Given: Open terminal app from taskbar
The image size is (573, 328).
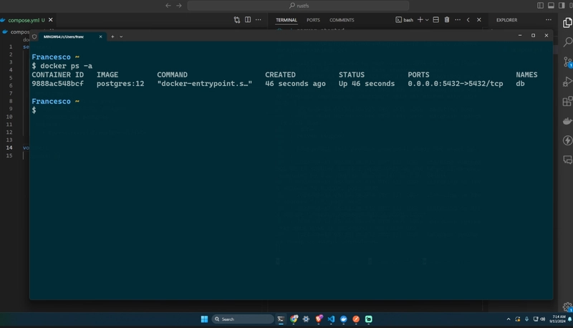Looking at the screenshot, I should [281, 319].
